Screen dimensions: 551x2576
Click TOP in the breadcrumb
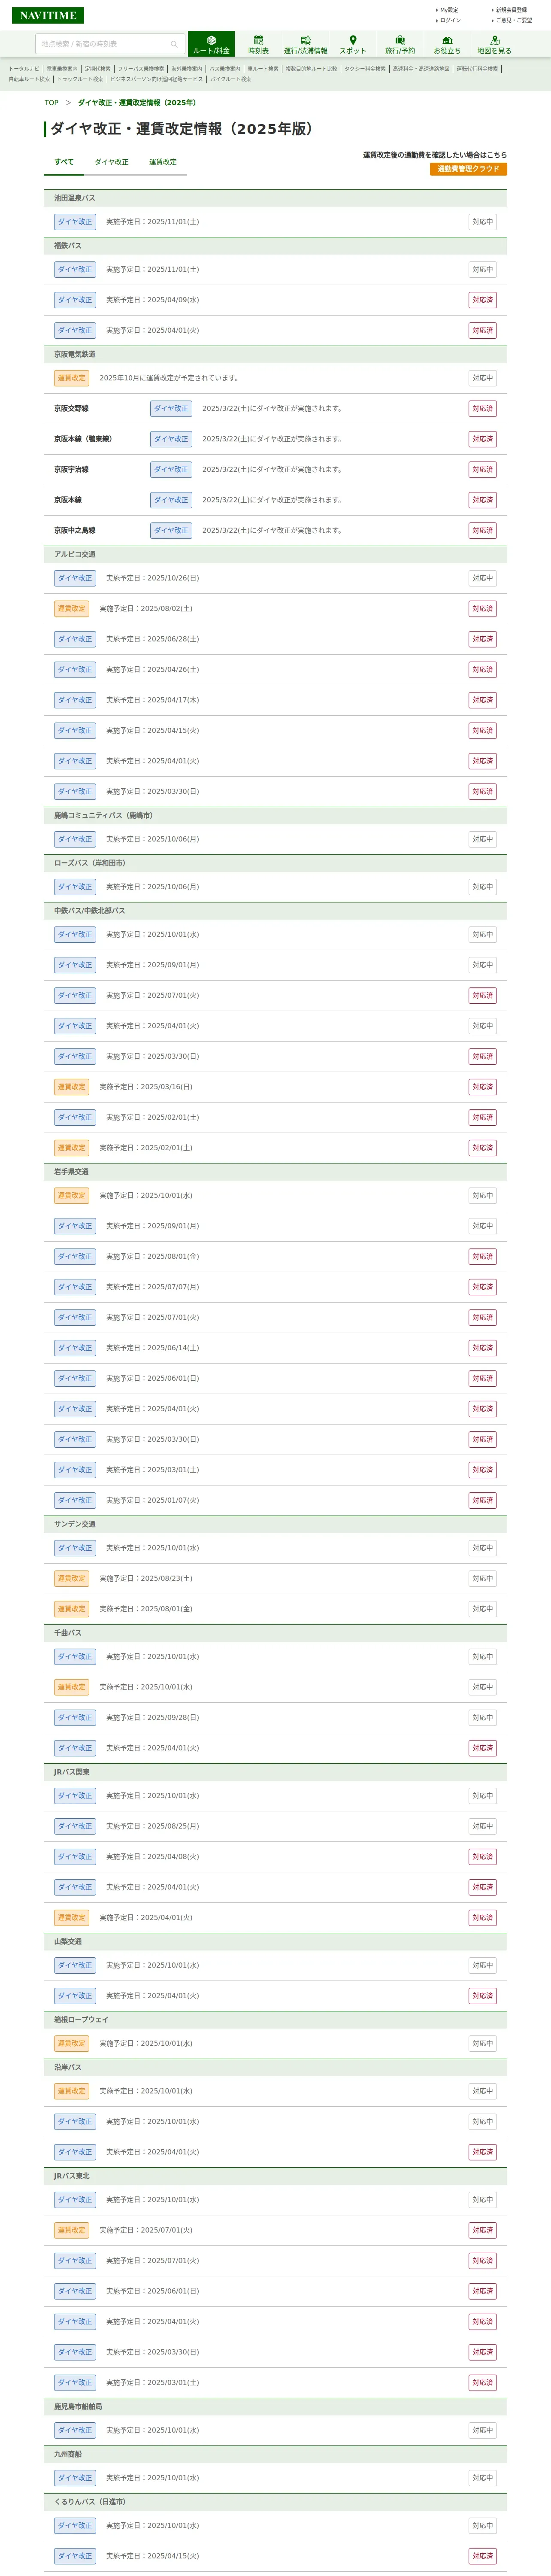[51, 103]
